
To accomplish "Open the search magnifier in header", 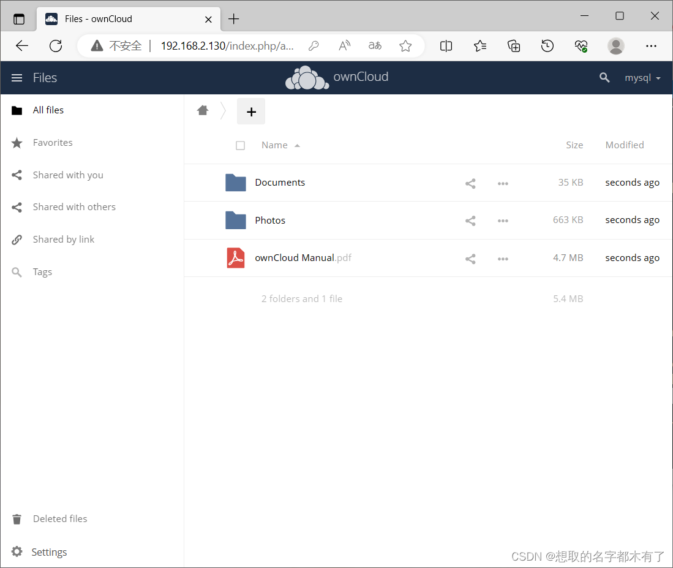I will point(604,78).
